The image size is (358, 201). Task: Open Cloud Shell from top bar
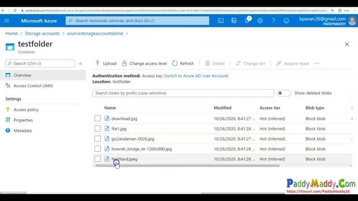tap(221, 21)
